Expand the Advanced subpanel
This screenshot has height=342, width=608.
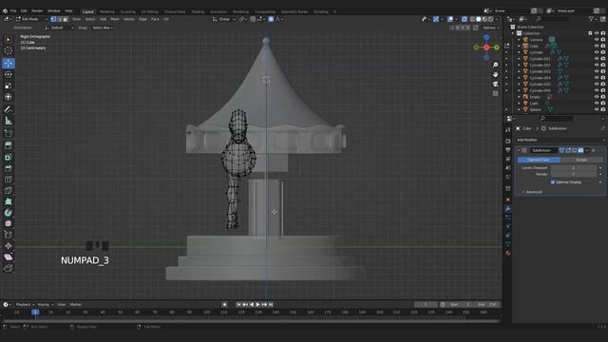532,192
